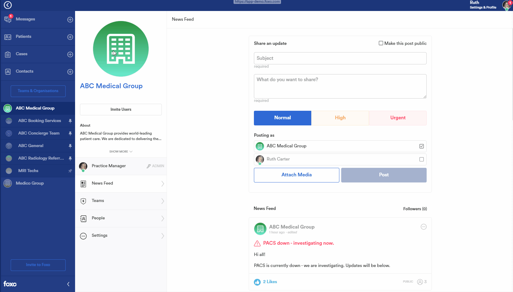Unpin ABC Radiology Referr... team

(x=70, y=158)
